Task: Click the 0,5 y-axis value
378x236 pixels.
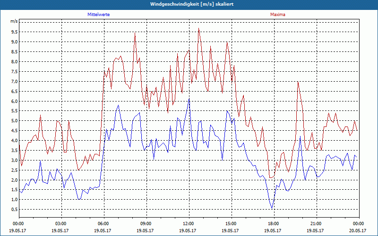Action: 15,210
